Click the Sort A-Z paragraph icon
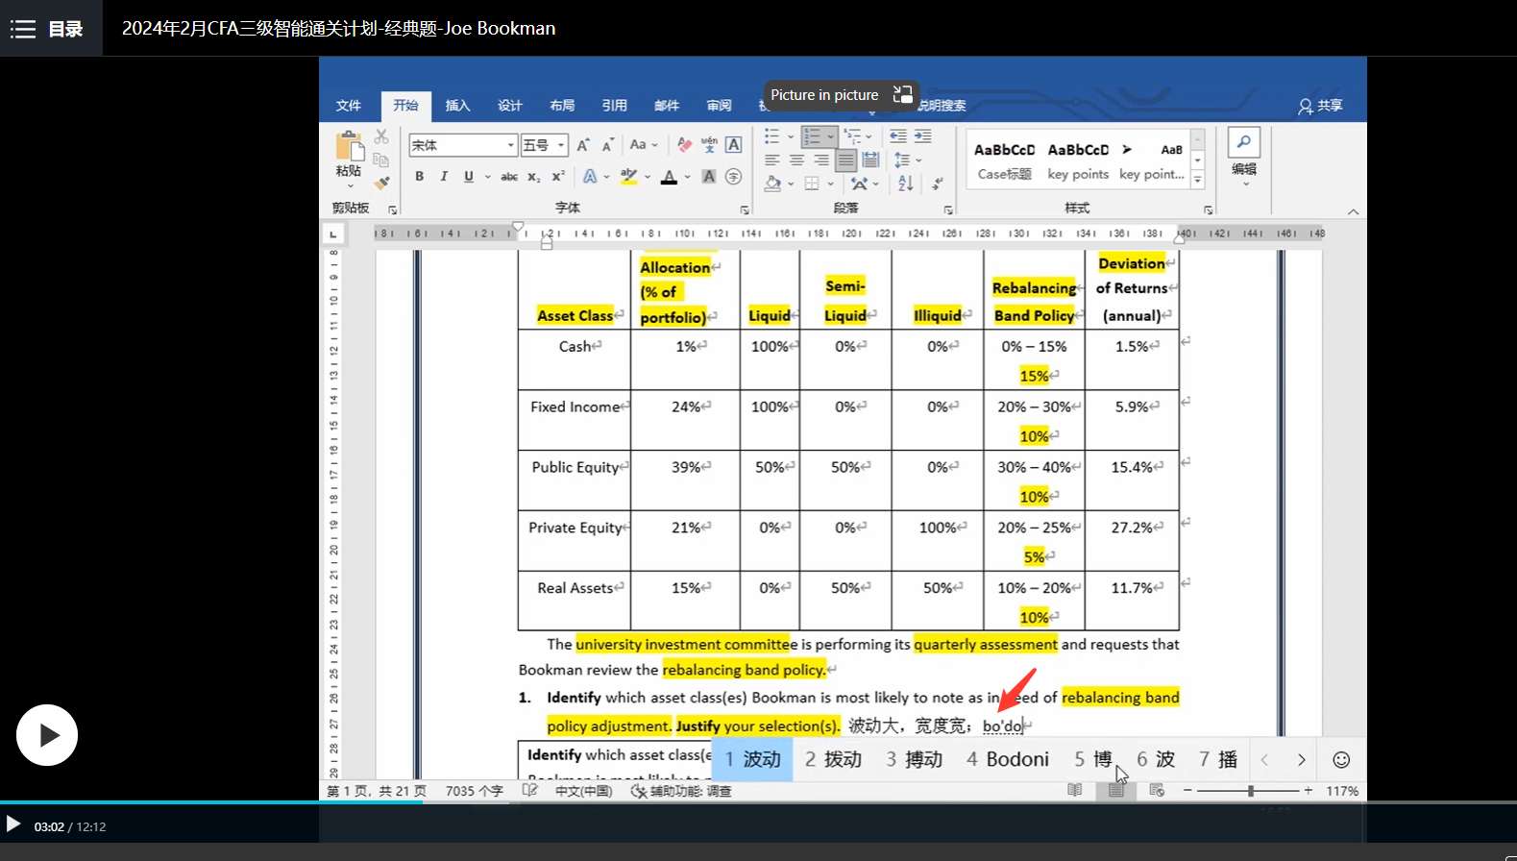The width and height of the screenshot is (1517, 861). (x=905, y=183)
